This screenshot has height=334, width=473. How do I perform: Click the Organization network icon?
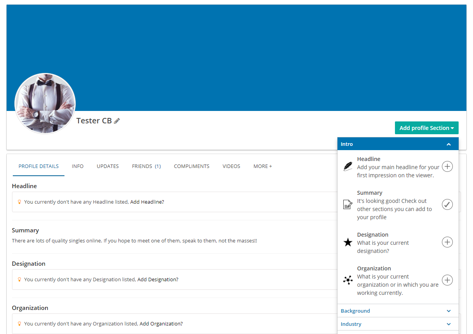coord(348,280)
